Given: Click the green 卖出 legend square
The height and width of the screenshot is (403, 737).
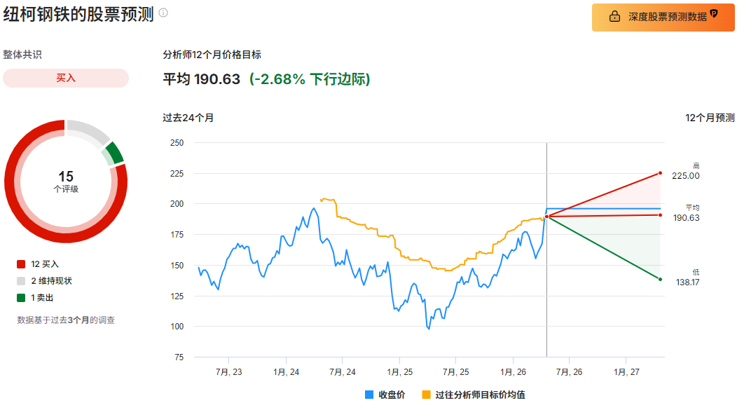Looking at the screenshot, I should click(21, 298).
